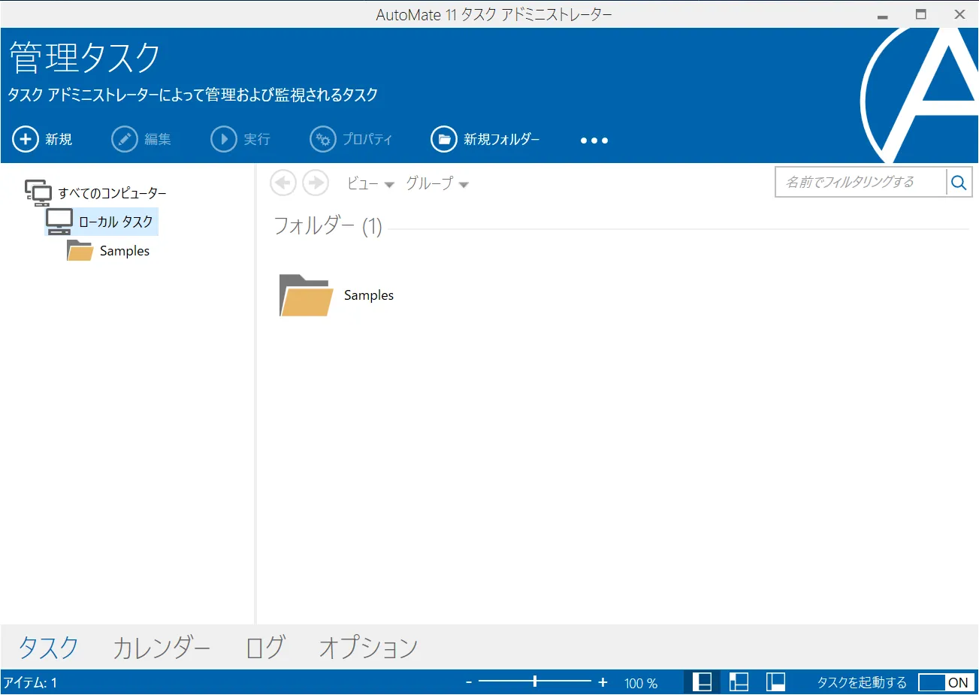
Task: Click the Edit (編集) pencil icon
Action: [125, 139]
